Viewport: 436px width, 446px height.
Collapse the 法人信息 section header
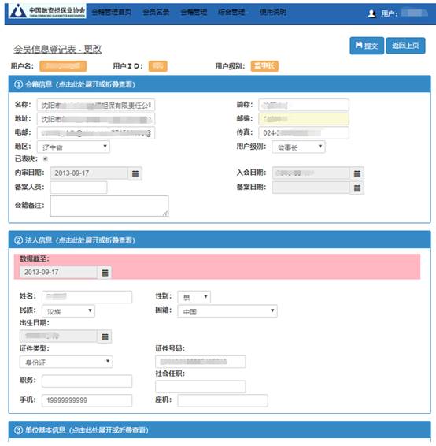click(220, 240)
